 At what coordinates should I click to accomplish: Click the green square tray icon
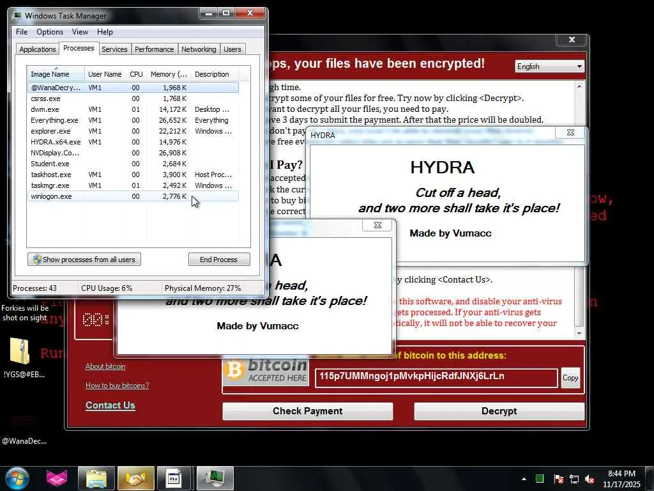click(539, 478)
